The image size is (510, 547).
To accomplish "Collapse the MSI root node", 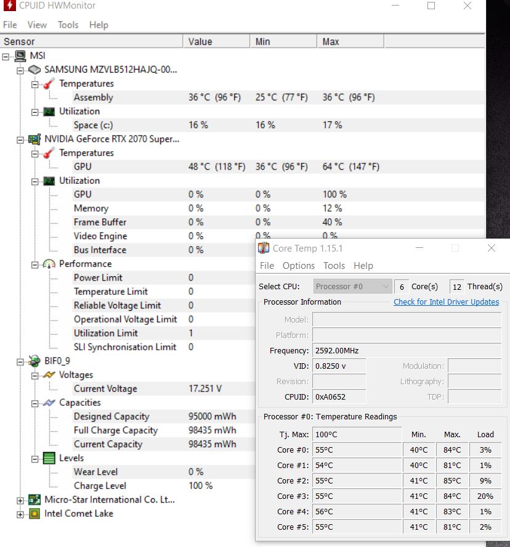I will 6,57.
